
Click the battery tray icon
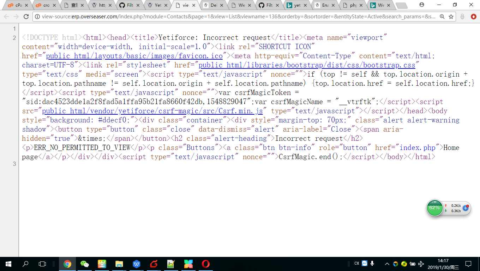tap(413, 264)
